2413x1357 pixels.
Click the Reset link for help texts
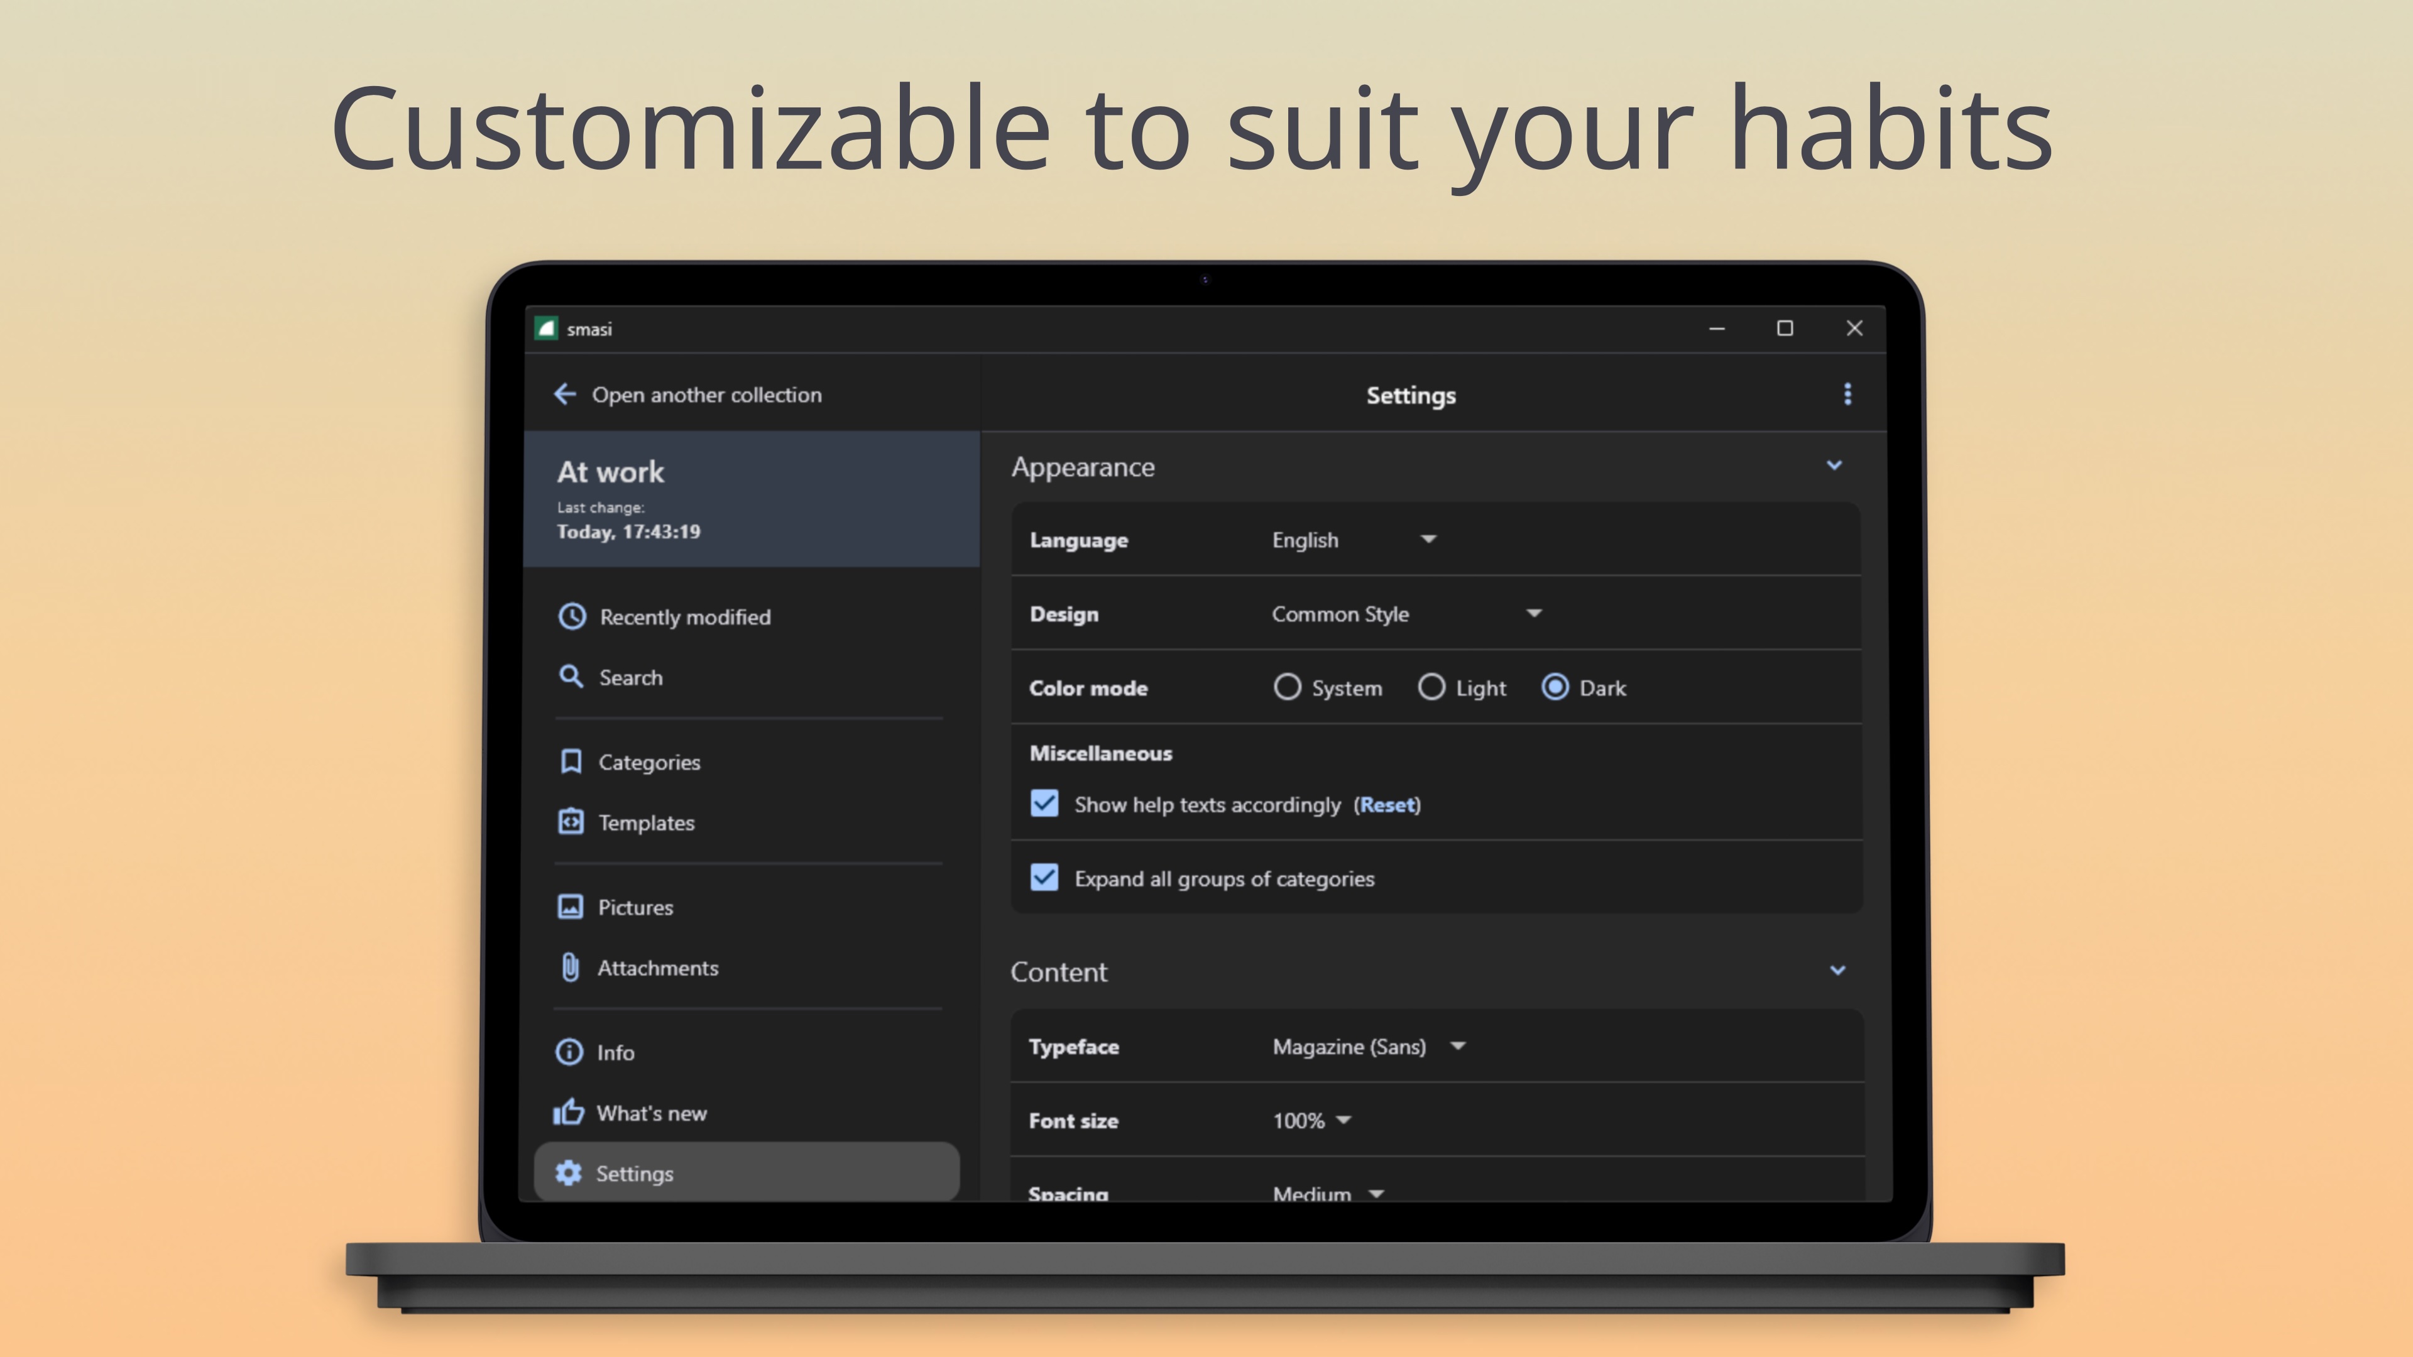(1387, 804)
